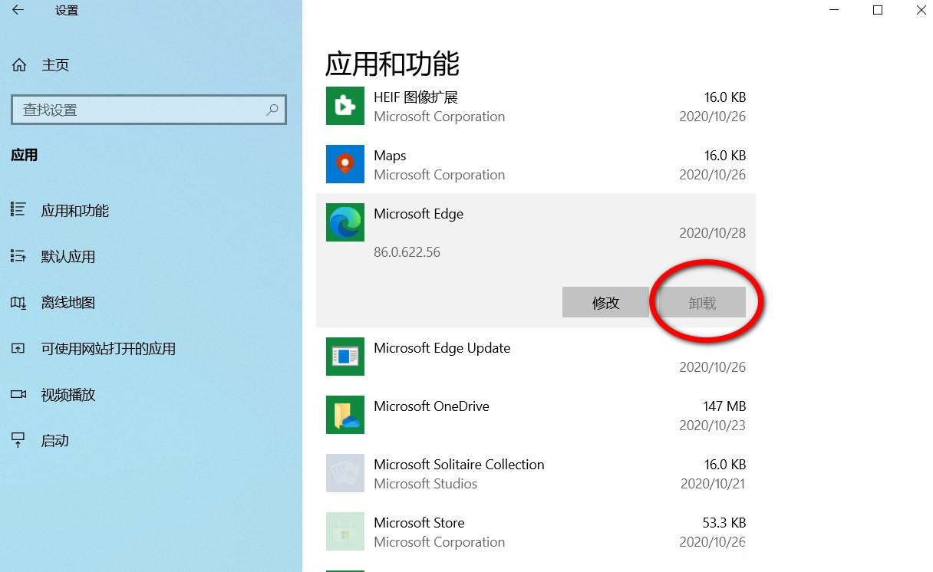
Task: Open 应用和功能 in the sidebar
Action: 75,210
